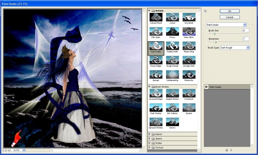Choose the Dry Brush filter thumbnail

189,17
